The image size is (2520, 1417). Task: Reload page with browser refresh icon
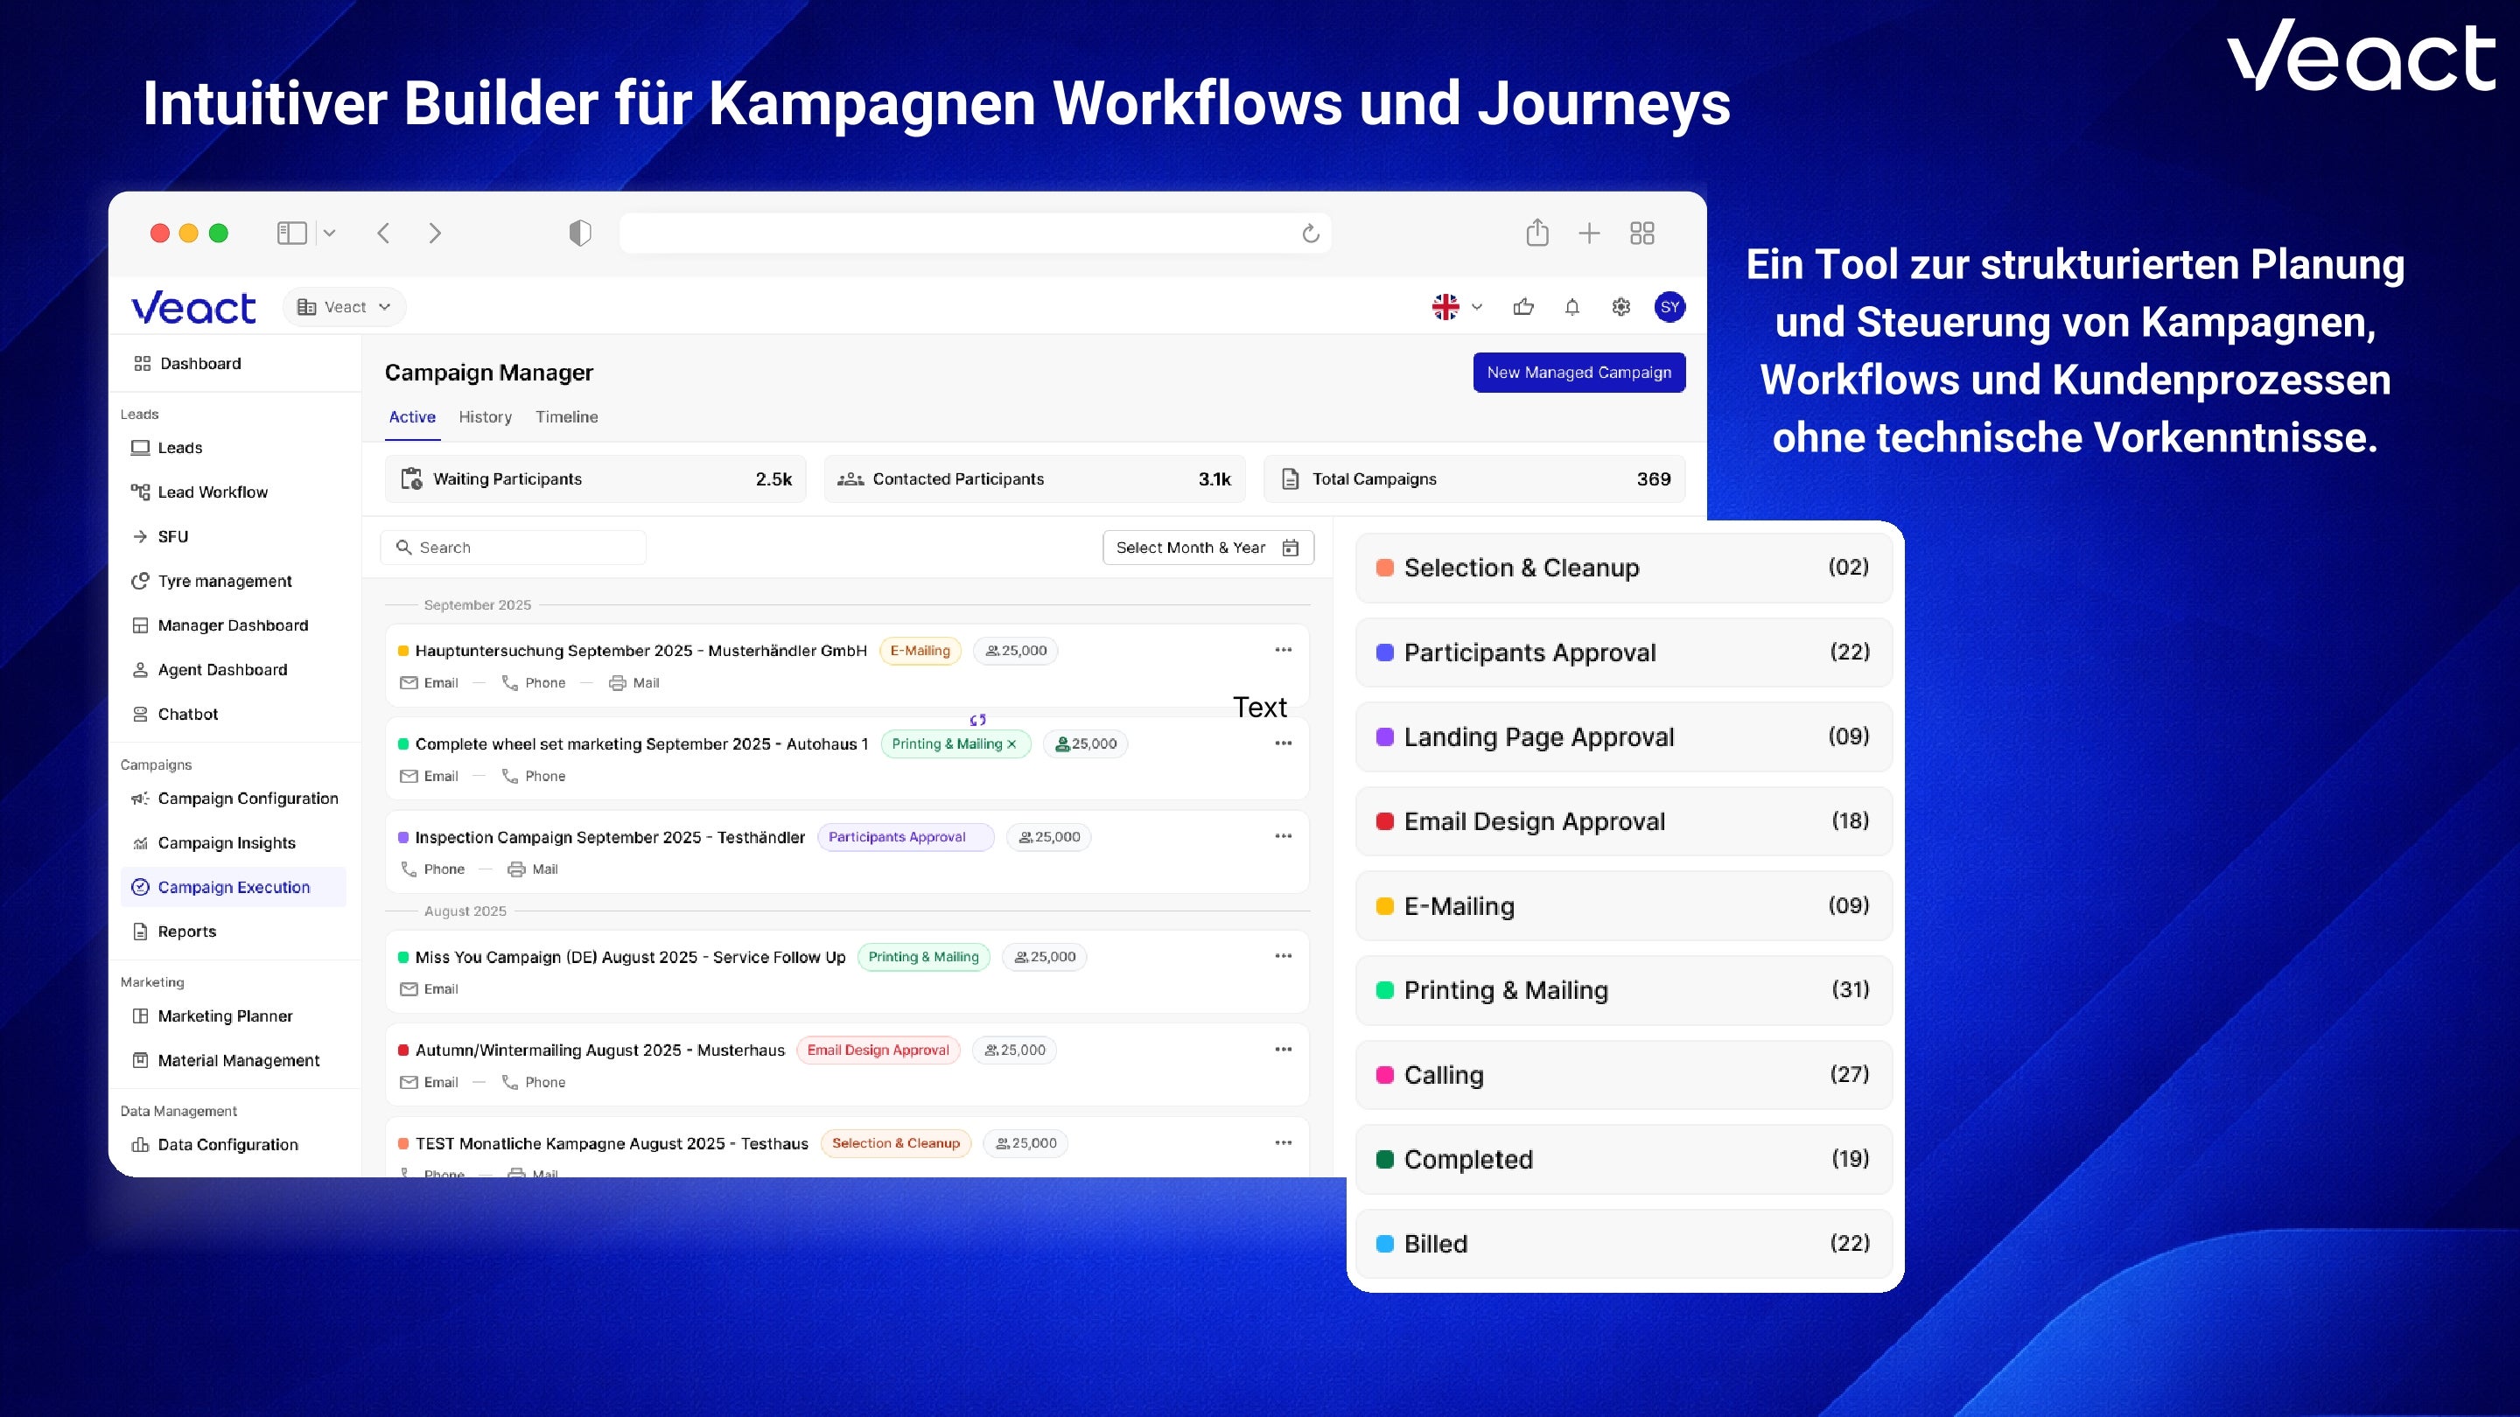[x=1311, y=234]
